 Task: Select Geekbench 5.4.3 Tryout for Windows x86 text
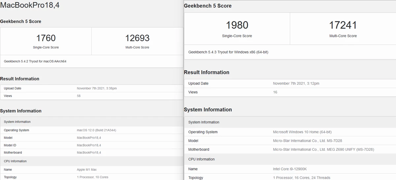[x=228, y=52]
